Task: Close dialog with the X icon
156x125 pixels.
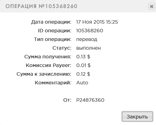Action: 151,6
